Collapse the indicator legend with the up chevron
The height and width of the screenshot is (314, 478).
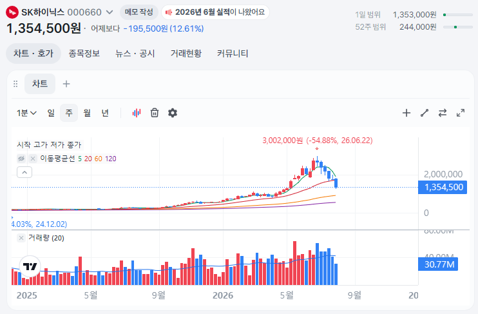pyautogui.click(x=24, y=172)
